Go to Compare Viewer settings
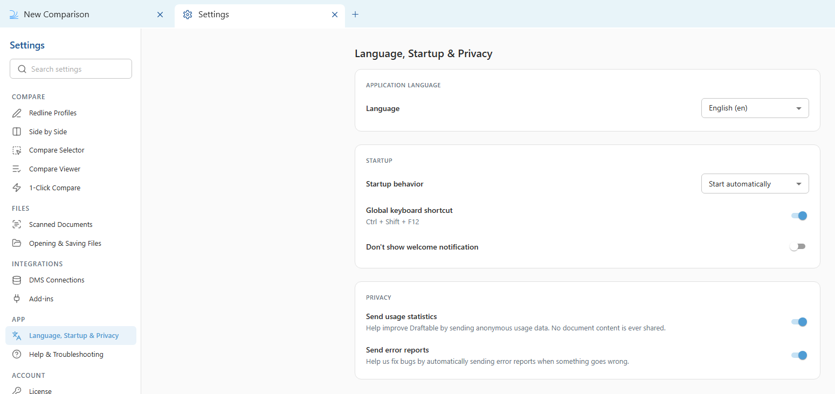835x394 pixels. [x=71, y=169]
